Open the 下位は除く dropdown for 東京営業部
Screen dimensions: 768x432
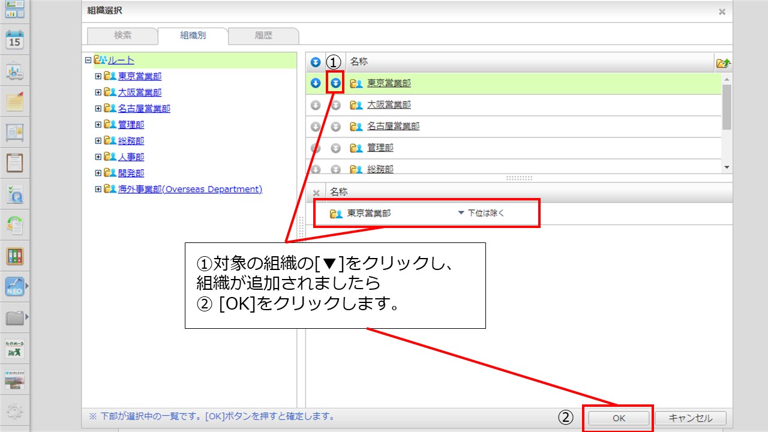(x=481, y=213)
